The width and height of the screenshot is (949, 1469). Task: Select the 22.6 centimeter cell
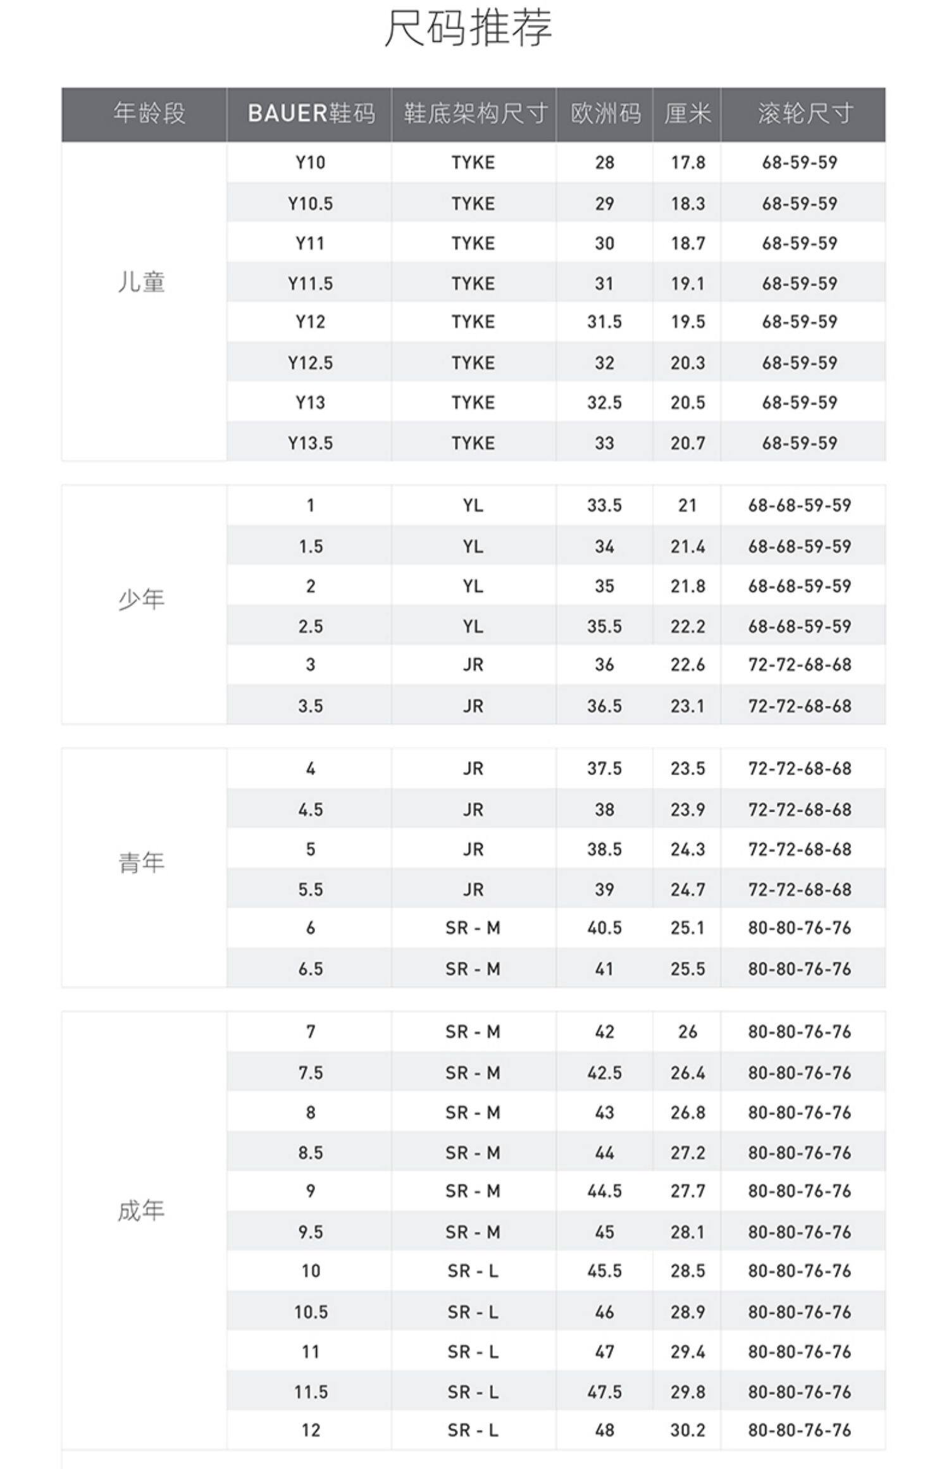click(x=688, y=664)
